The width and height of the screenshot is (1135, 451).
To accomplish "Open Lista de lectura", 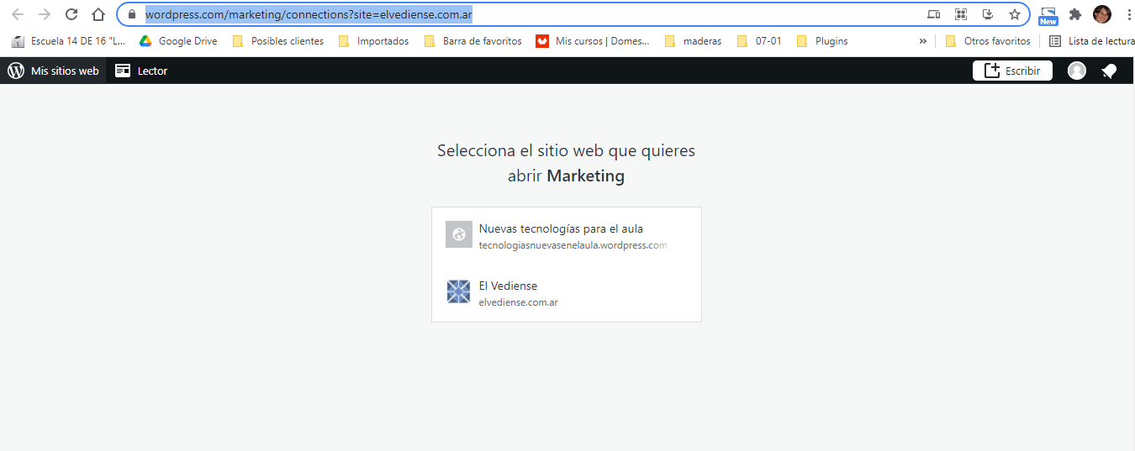I will [1091, 41].
